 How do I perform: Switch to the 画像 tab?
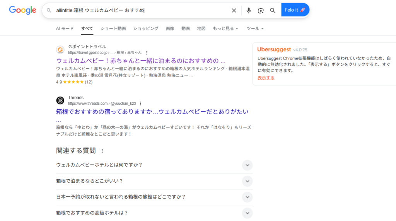(x=170, y=29)
